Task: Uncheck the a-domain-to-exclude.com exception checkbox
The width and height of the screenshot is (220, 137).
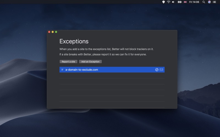Action: click(62, 70)
